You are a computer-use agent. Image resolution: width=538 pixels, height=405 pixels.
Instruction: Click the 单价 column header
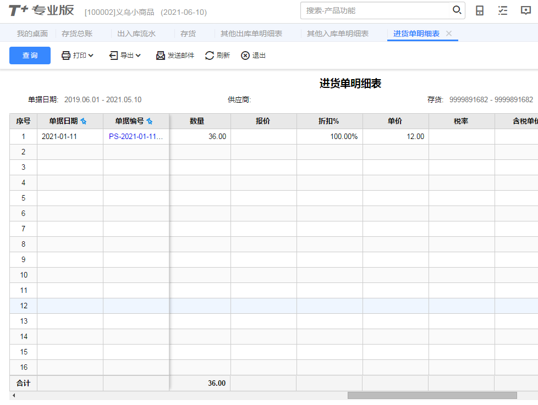pyautogui.click(x=395, y=121)
